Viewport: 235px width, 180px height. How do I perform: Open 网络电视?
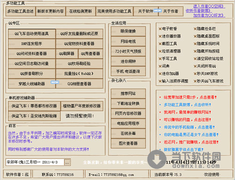pyautogui.click(x=128, y=42)
